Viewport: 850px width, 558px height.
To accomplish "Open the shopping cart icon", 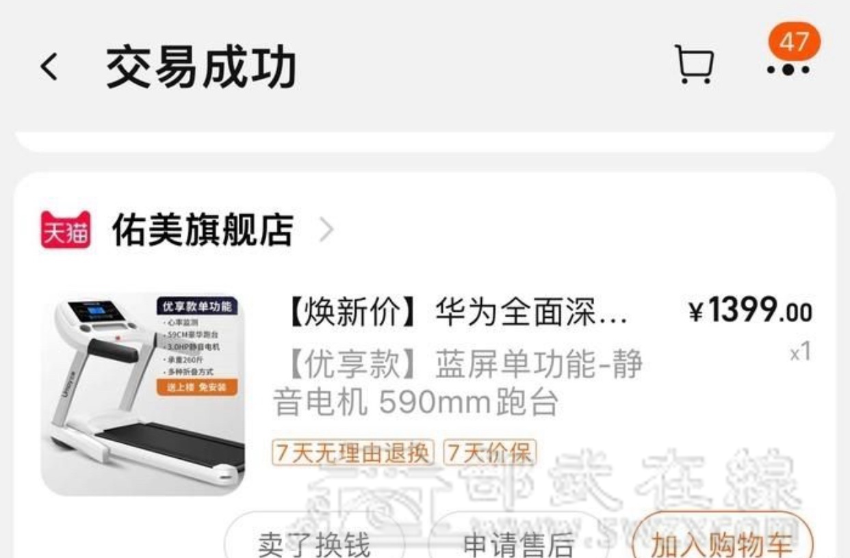I will [x=695, y=64].
